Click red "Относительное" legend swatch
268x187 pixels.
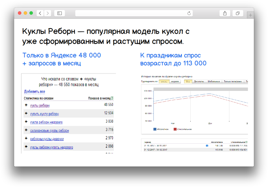(x=175, y=129)
